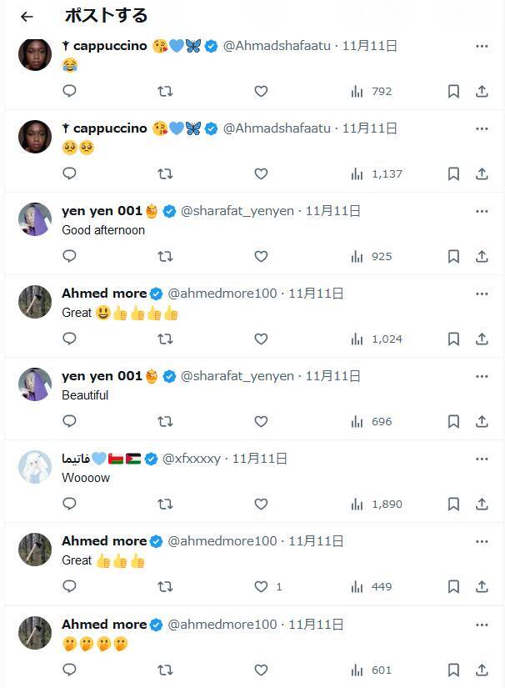The image size is (505, 688).
Task: Open more options on the "Good afternoon" post
Action: (x=482, y=211)
